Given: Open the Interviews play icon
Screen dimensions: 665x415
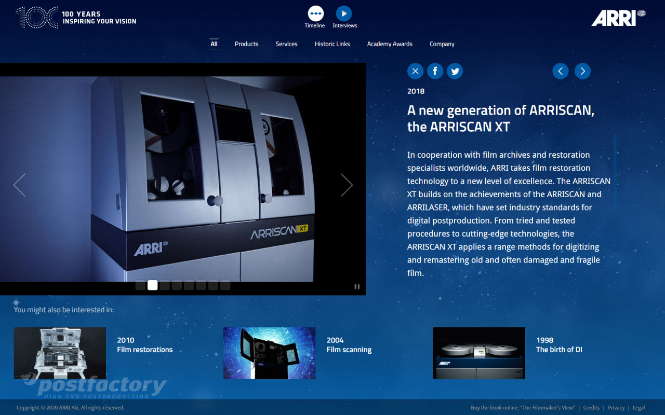Looking at the screenshot, I should 344,13.
